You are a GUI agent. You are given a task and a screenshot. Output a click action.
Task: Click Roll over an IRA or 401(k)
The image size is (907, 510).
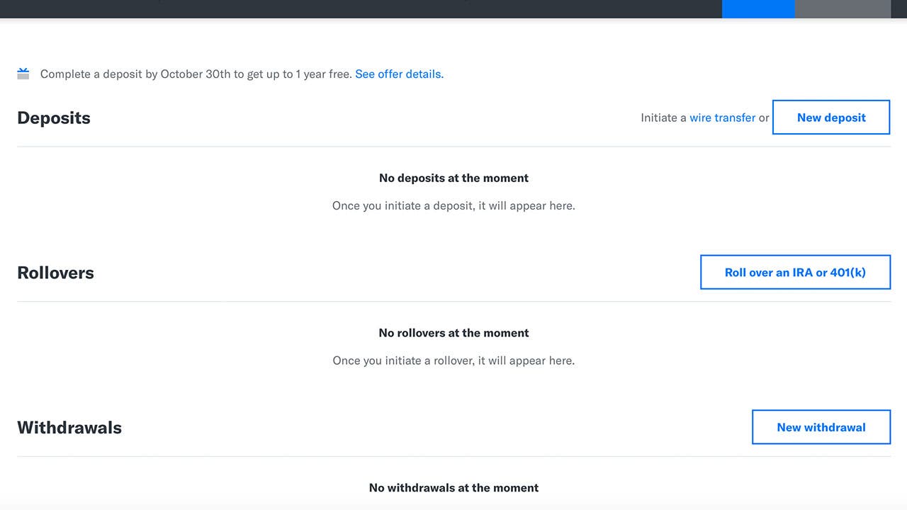click(795, 272)
